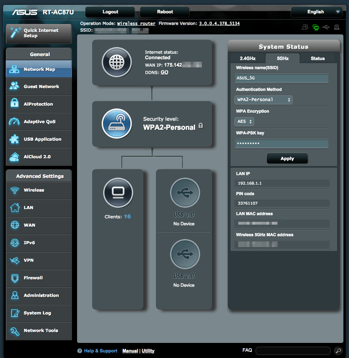Switch to the 2.4GHz tab

click(x=247, y=59)
